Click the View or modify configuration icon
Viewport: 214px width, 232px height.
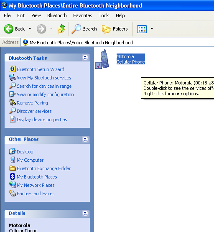point(13,94)
